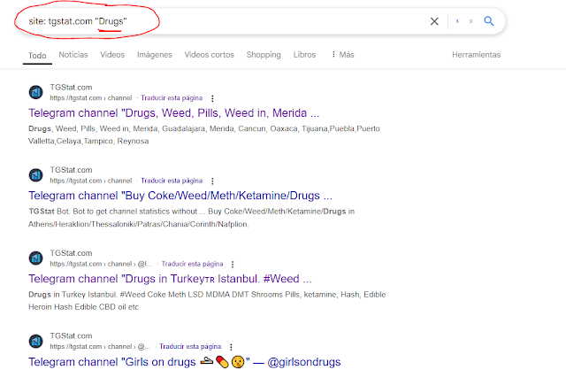
Task: Translate the Buy Coke result page
Action: point(172,181)
